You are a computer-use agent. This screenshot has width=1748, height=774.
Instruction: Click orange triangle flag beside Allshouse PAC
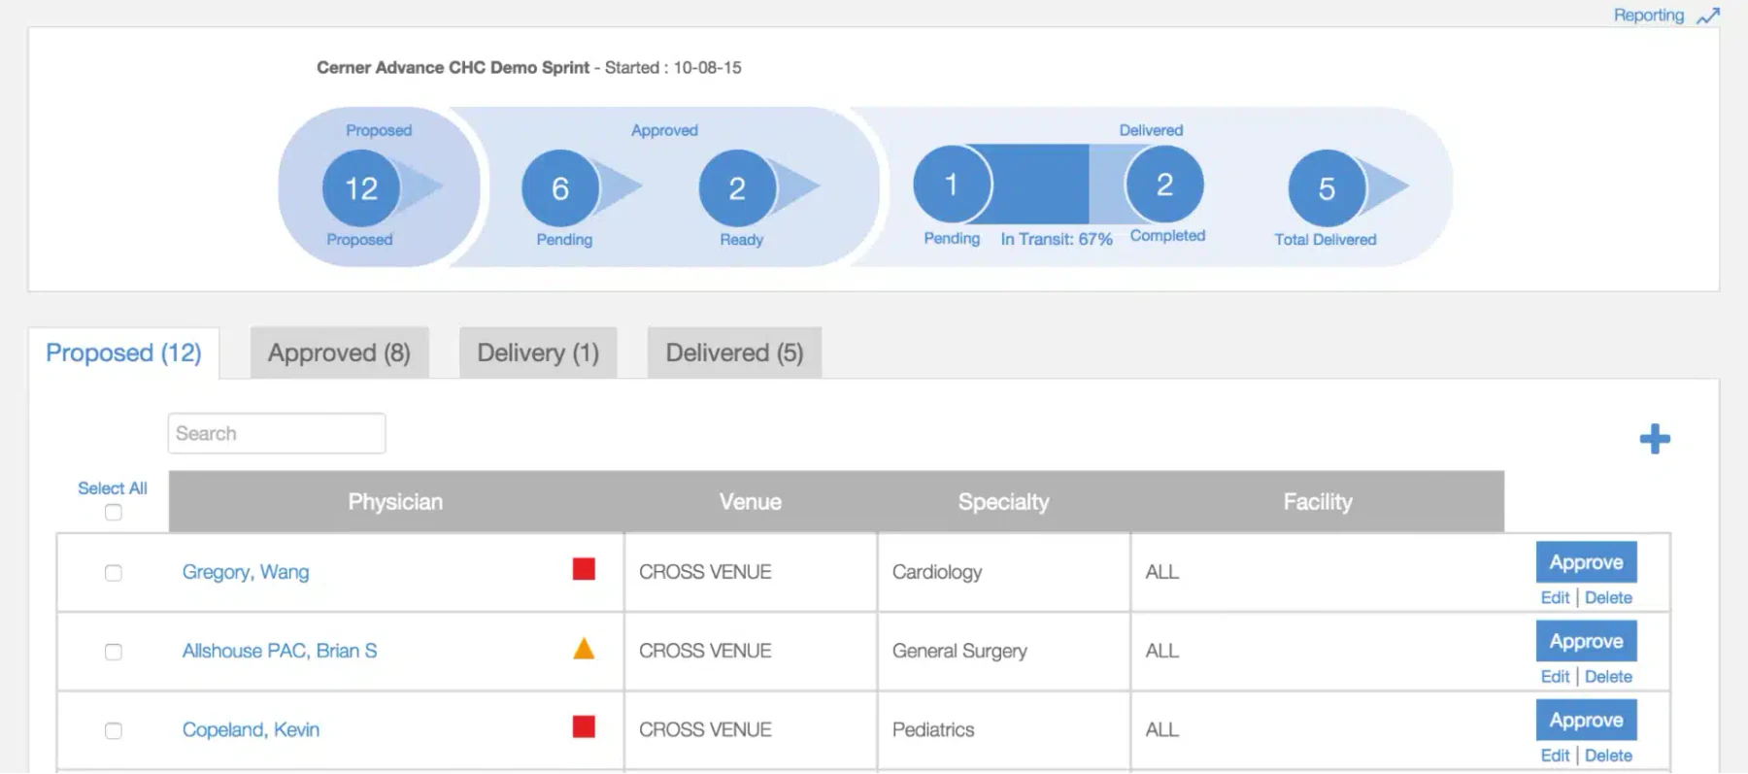point(584,648)
